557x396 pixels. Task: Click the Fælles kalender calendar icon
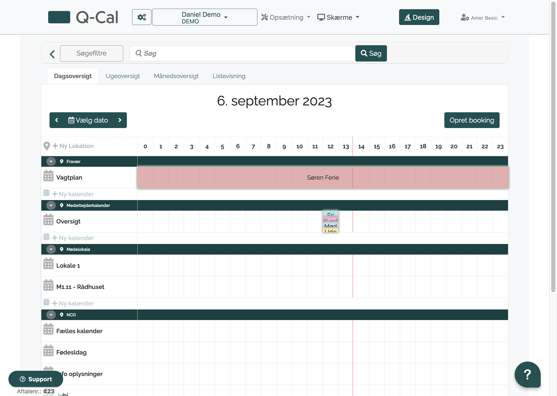click(48, 329)
